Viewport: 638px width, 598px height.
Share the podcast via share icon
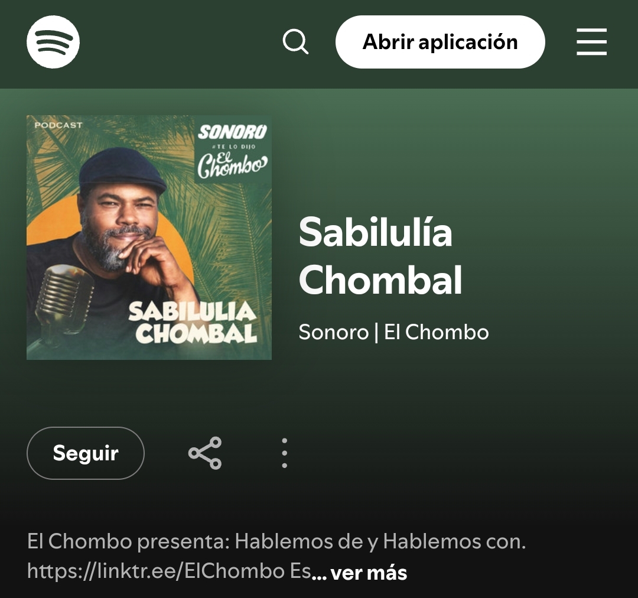[x=204, y=453]
